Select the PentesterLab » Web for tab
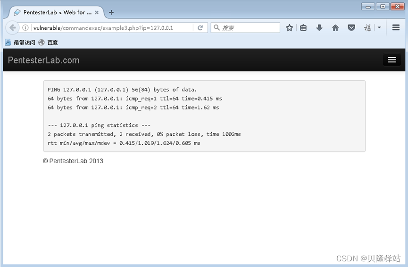 56,12
